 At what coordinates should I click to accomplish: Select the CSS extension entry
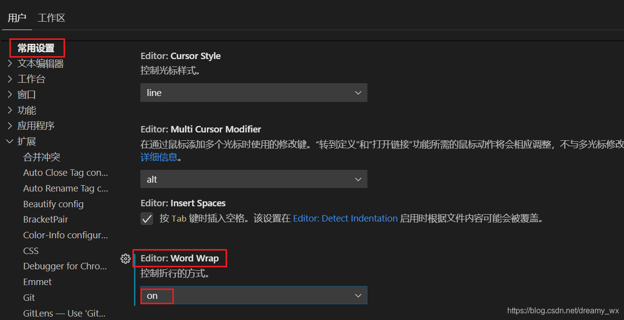pos(31,251)
